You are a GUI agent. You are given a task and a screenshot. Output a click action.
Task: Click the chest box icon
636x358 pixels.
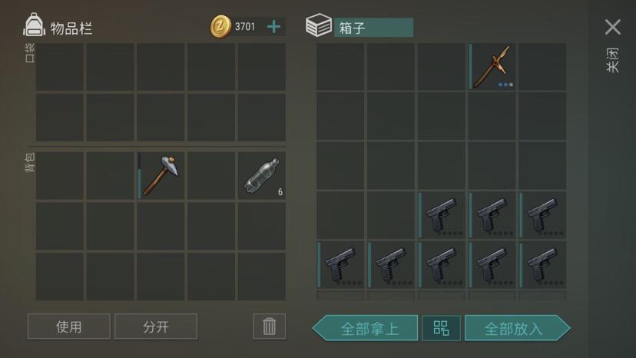319,25
